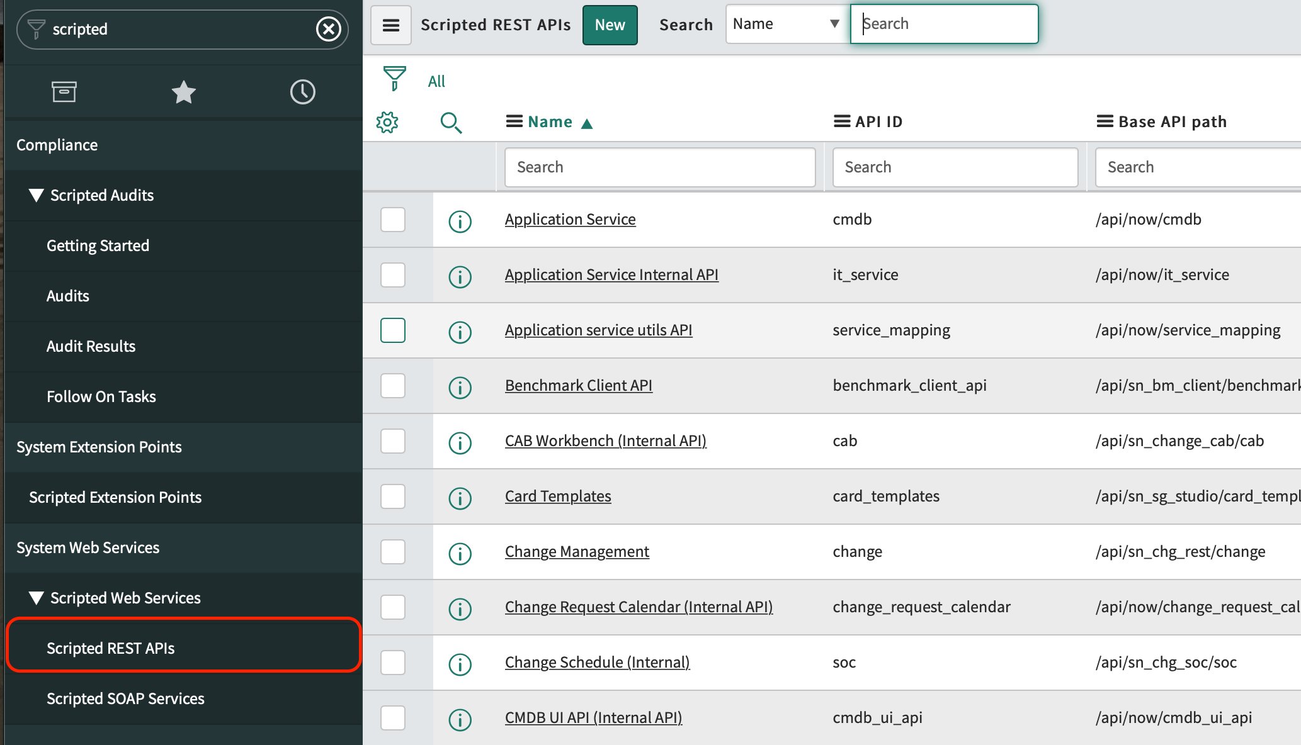Viewport: 1301px width, 745px height.
Task: Clear the navigator filter text
Action: [328, 29]
